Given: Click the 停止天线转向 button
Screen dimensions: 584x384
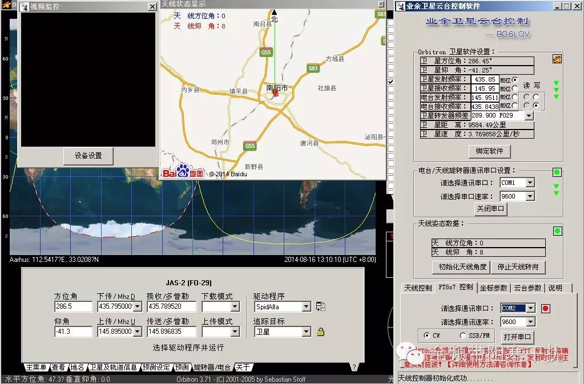Looking at the screenshot, I should [518, 267].
